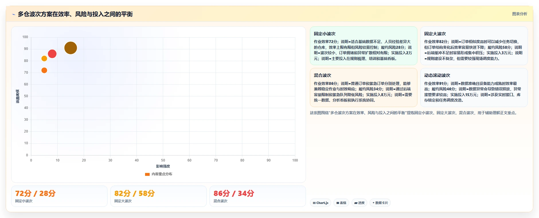
Task: Select the 数据卡片 tag label
Action: (x=382, y=203)
